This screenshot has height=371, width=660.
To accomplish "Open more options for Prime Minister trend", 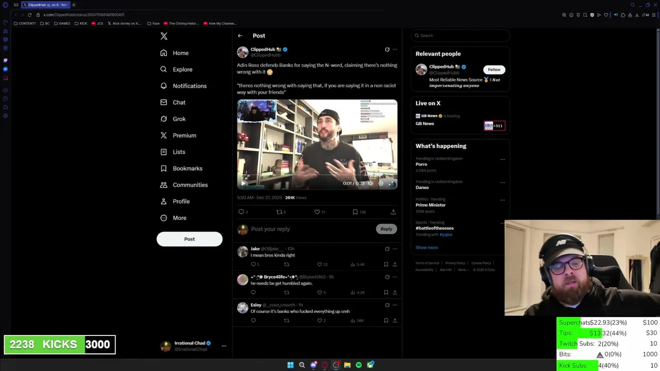I will [x=503, y=200].
